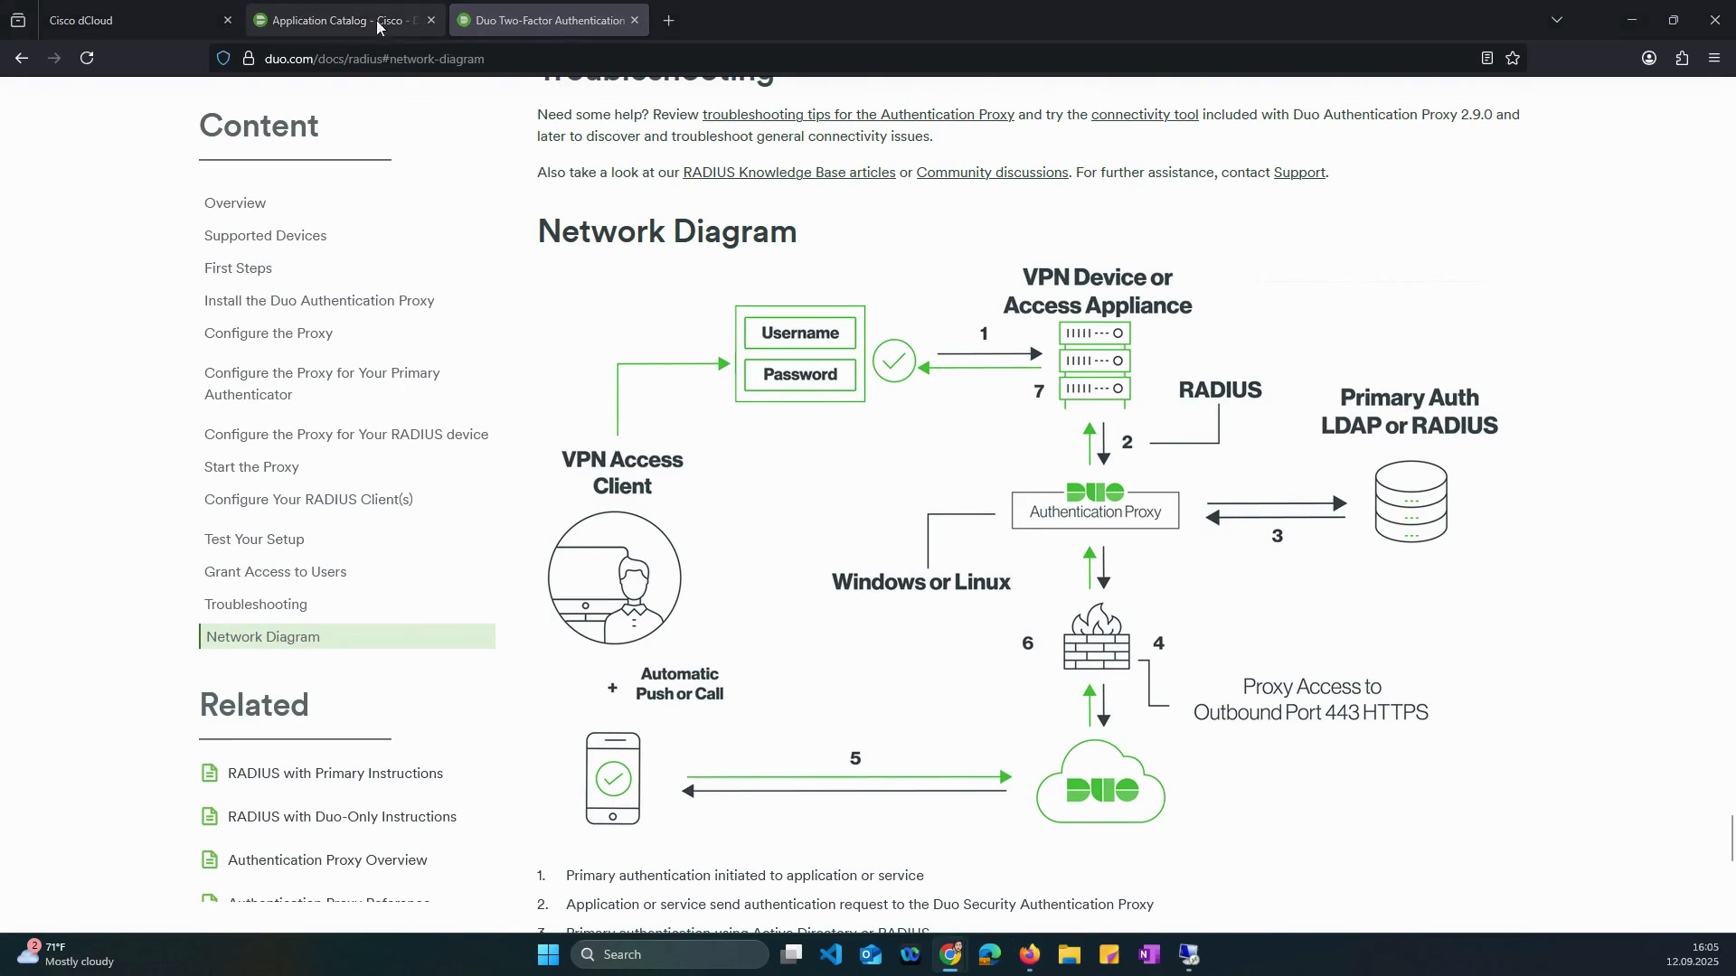Bookmark this page with the star
This screenshot has height=976, width=1736.
(x=1513, y=59)
